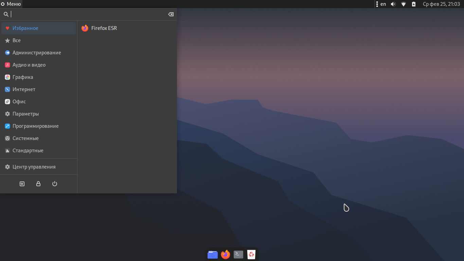The height and width of the screenshot is (261, 464).
Task: Click the volume icon in system tray
Action: (393, 4)
